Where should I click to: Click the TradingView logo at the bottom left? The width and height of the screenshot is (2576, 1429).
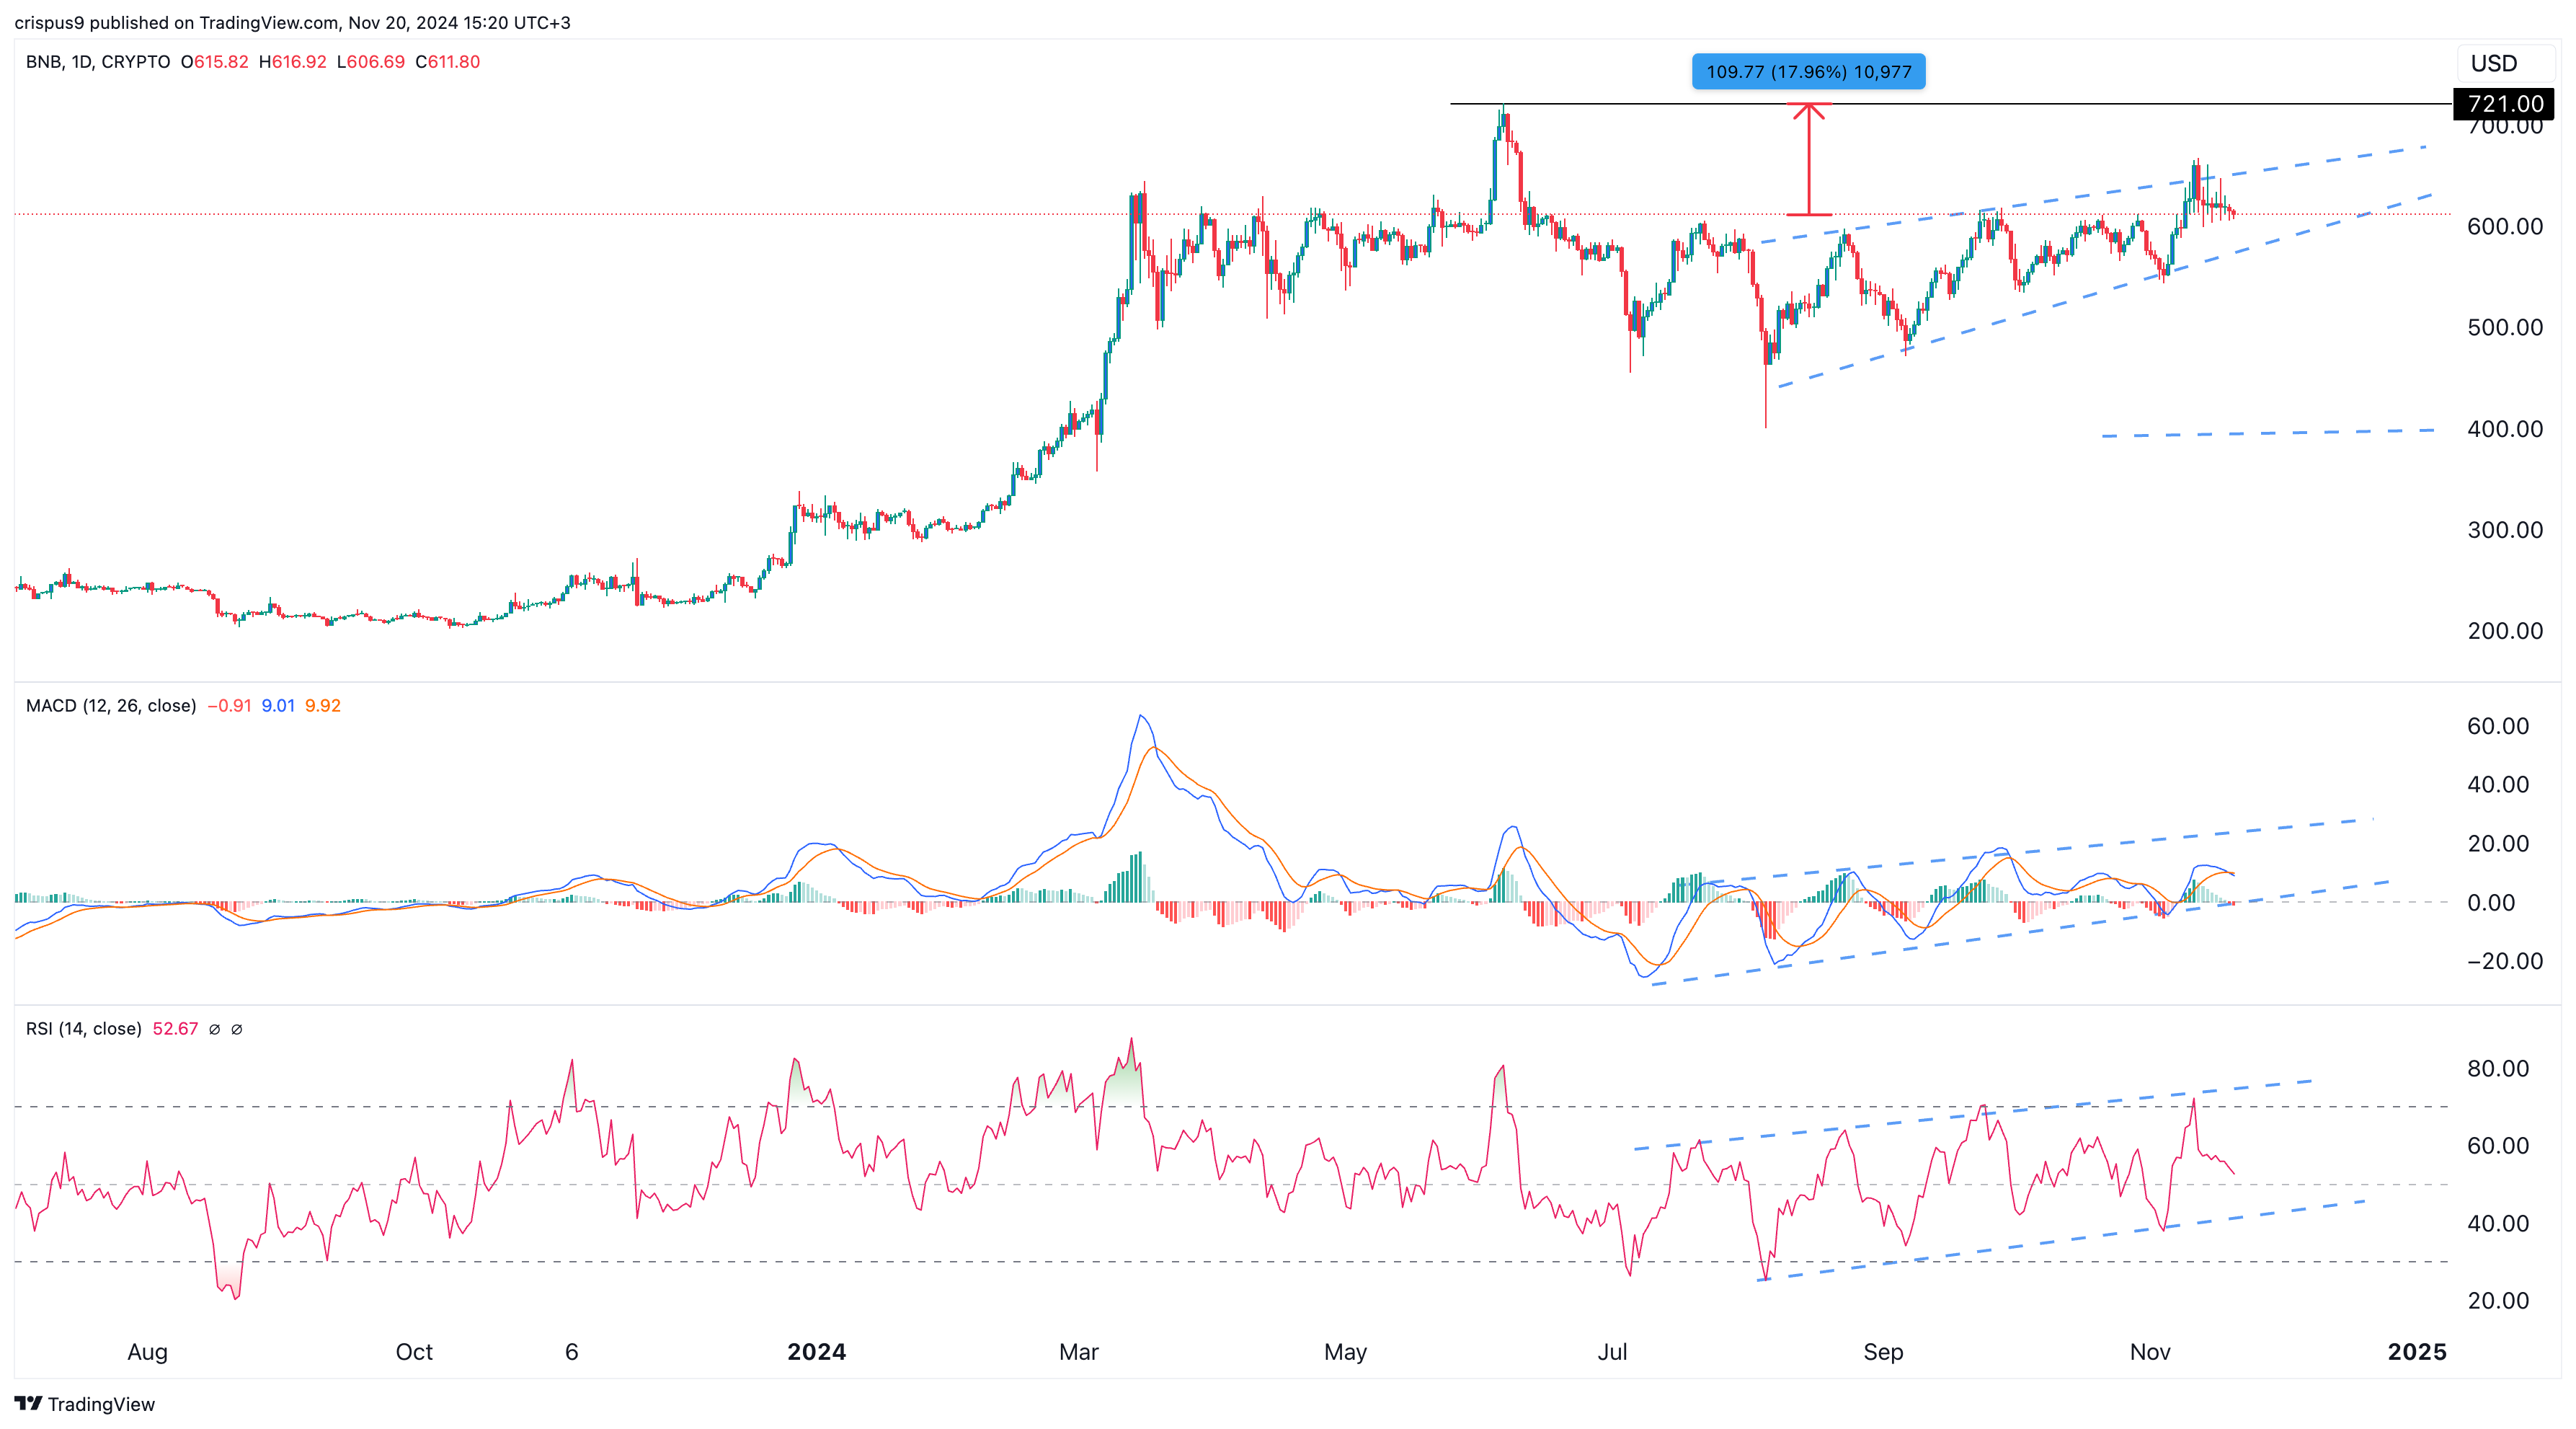[x=85, y=1404]
